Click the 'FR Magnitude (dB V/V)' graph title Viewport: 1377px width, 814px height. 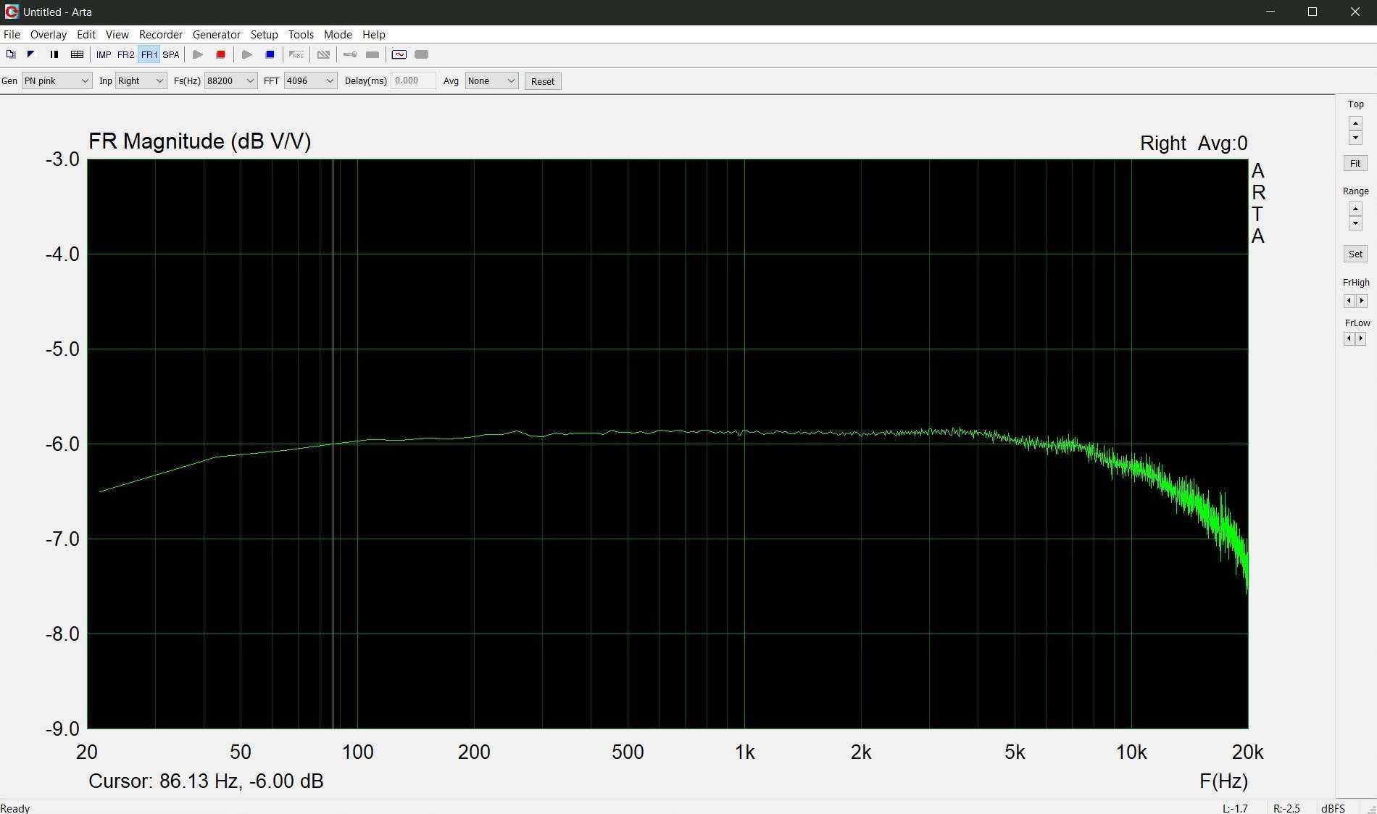pos(200,141)
